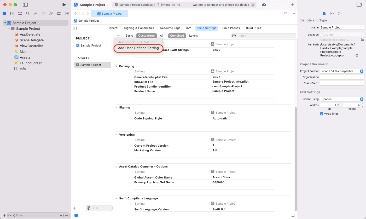Click the plus button in the toolbar
Image resolution: width=366 pixels, height=219 pixels.
292,5
